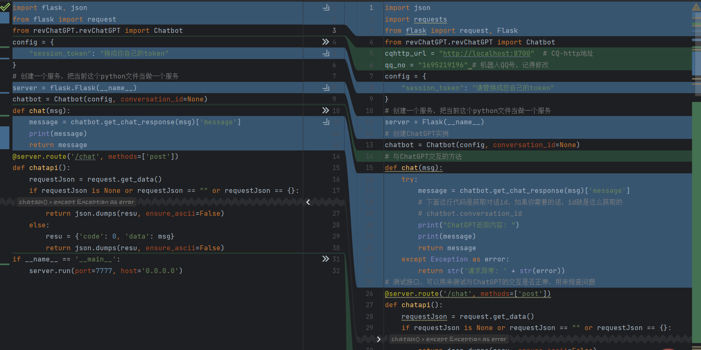
Task: Click right 'requestJson = request.get_data()' line
Action: [468, 316]
